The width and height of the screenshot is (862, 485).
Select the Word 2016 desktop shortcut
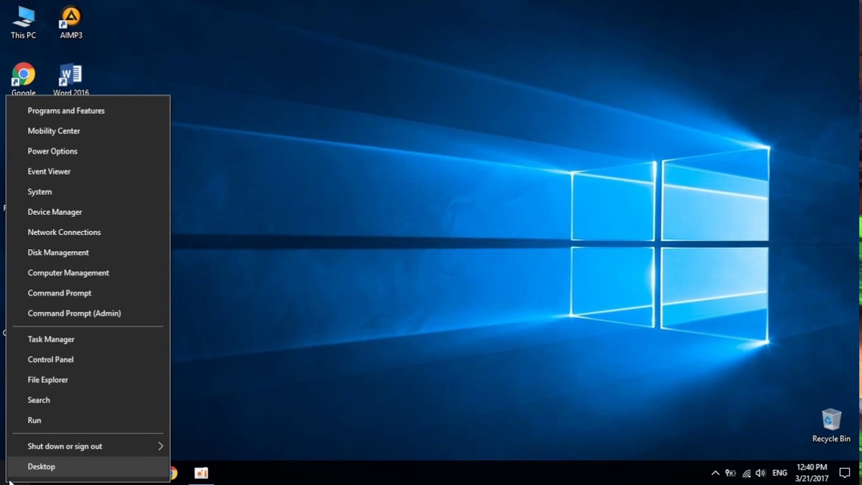71,79
